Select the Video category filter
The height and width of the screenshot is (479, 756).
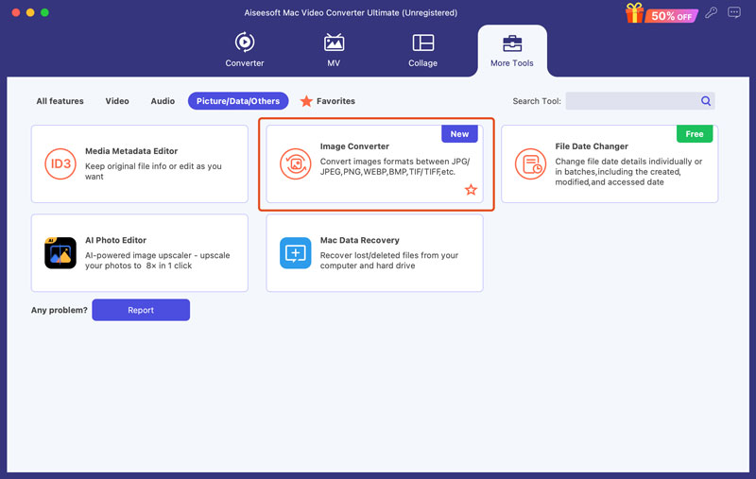(x=117, y=101)
